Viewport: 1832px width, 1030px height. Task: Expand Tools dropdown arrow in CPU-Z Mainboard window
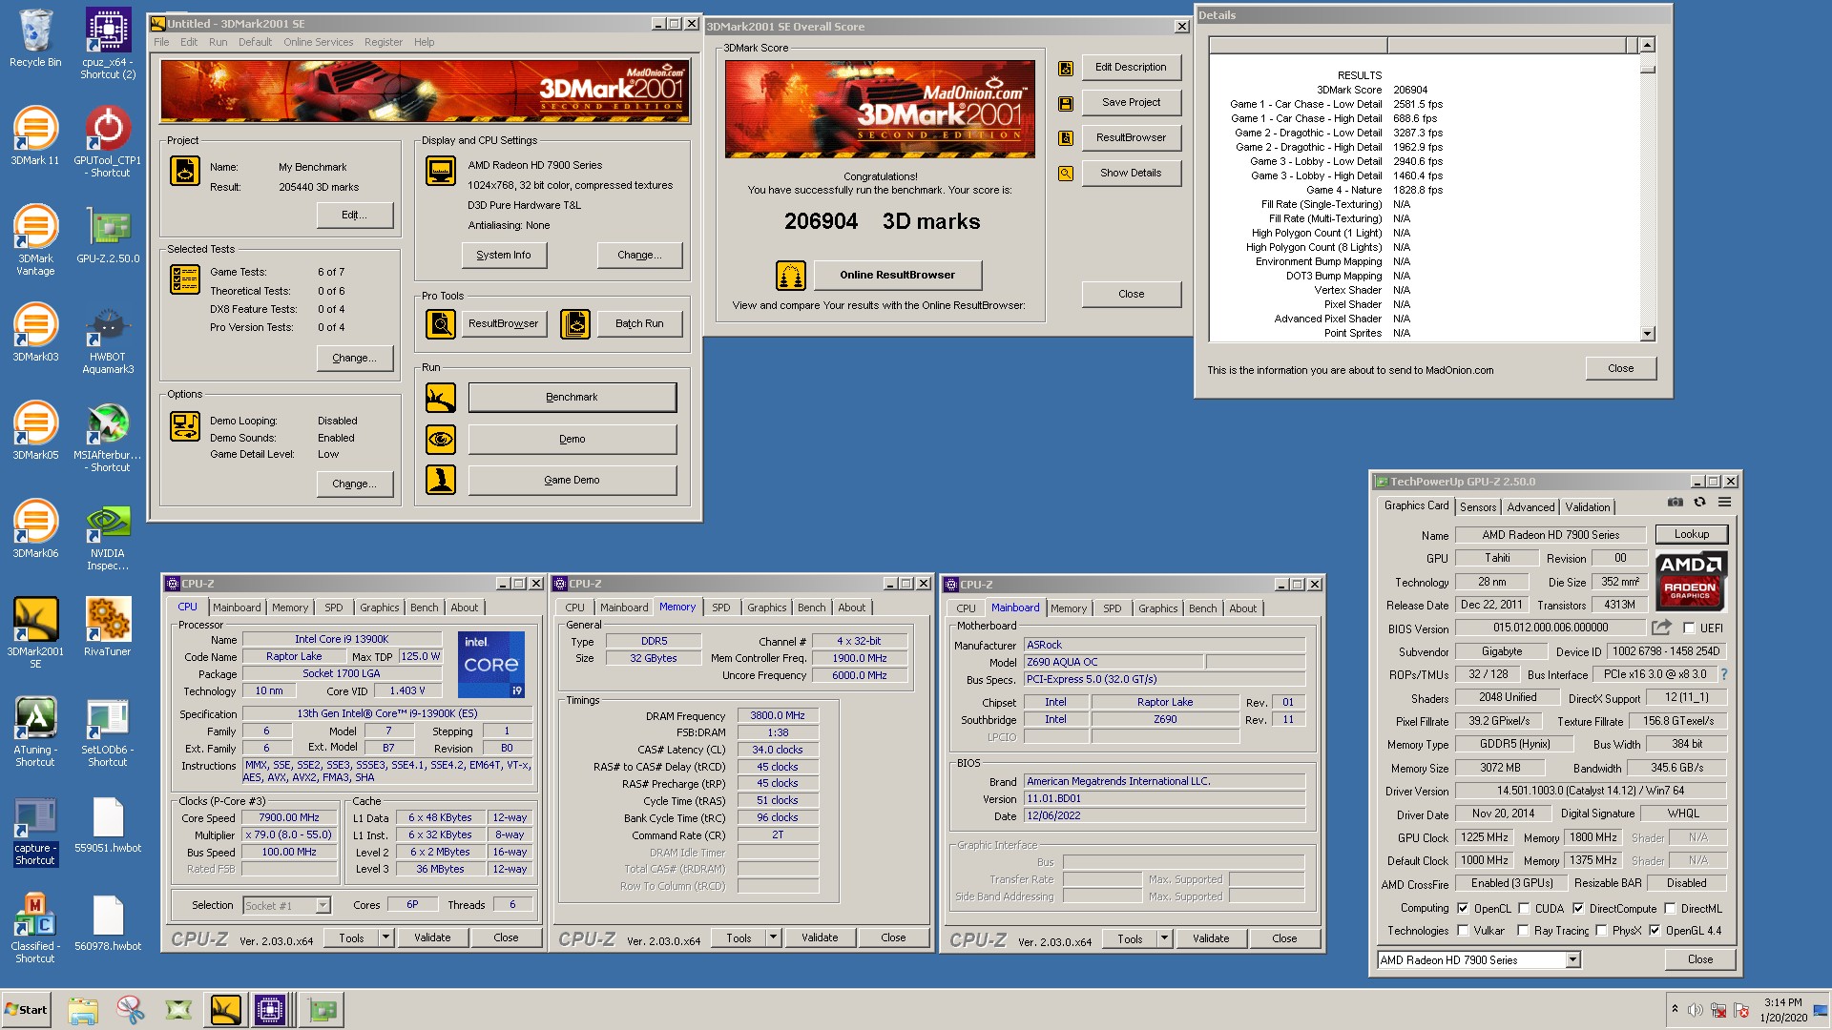(x=1164, y=939)
